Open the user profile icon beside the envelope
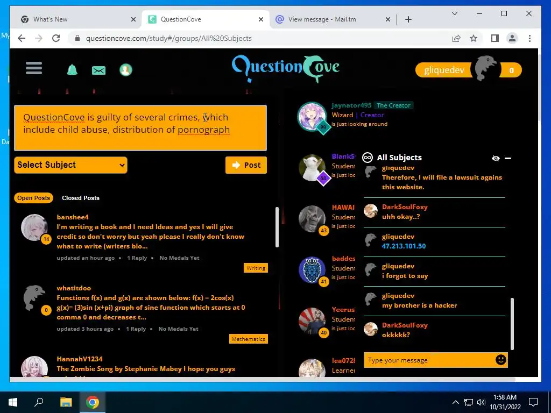551x413 pixels. pos(125,70)
